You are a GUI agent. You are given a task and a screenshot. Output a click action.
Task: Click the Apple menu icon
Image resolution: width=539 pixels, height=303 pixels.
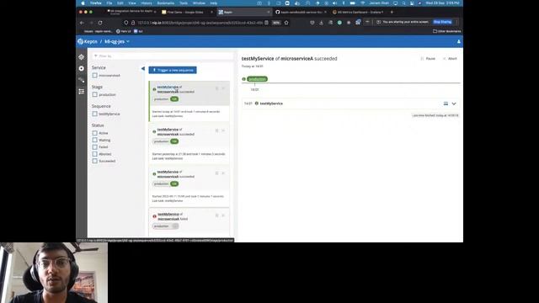pos(83,3)
